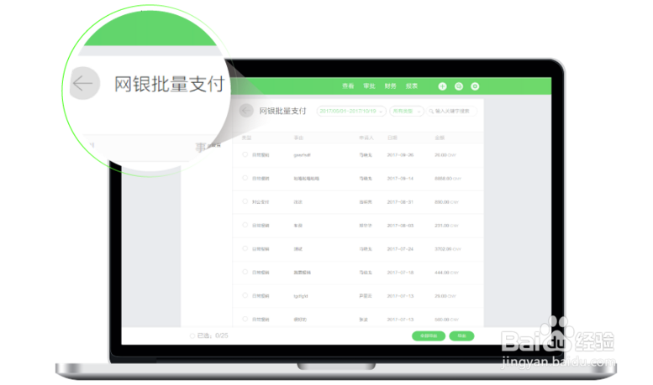The image size is (653, 385).
Task: Select the row dated 2017-08-03
Action: 245,225
